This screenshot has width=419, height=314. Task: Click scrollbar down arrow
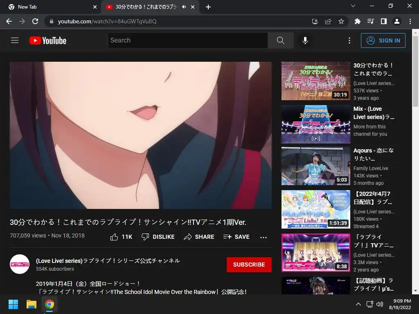pos(415,291)
